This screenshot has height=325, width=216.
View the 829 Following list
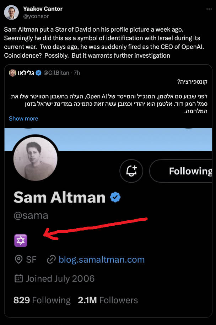(42, 300)
